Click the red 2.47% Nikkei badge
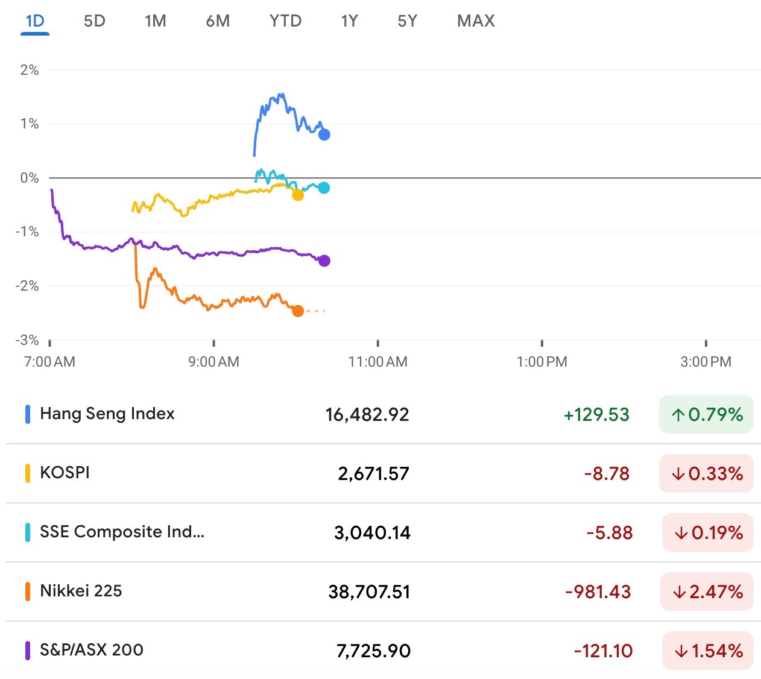Screen dimensions: 761x679 pyautogui.click(x=707, y=592)
